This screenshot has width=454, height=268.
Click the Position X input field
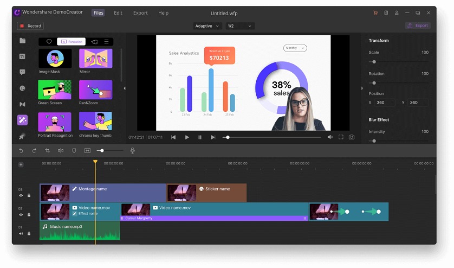[x=384, y=103]
